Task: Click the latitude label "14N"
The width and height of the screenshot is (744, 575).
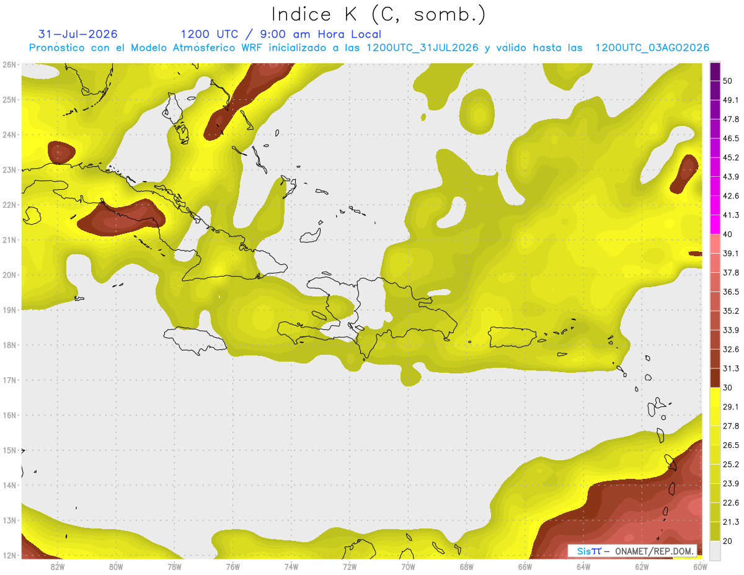Action: (9, 485)
